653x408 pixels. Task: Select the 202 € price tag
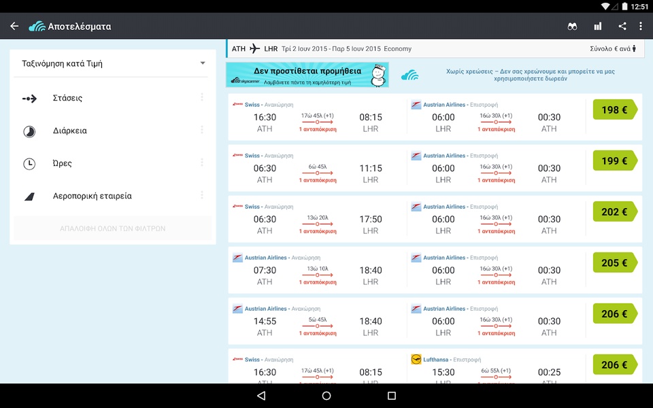[615, 212]
